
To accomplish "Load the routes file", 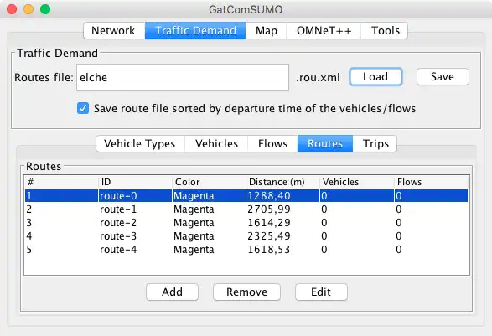I will point(375,77).
